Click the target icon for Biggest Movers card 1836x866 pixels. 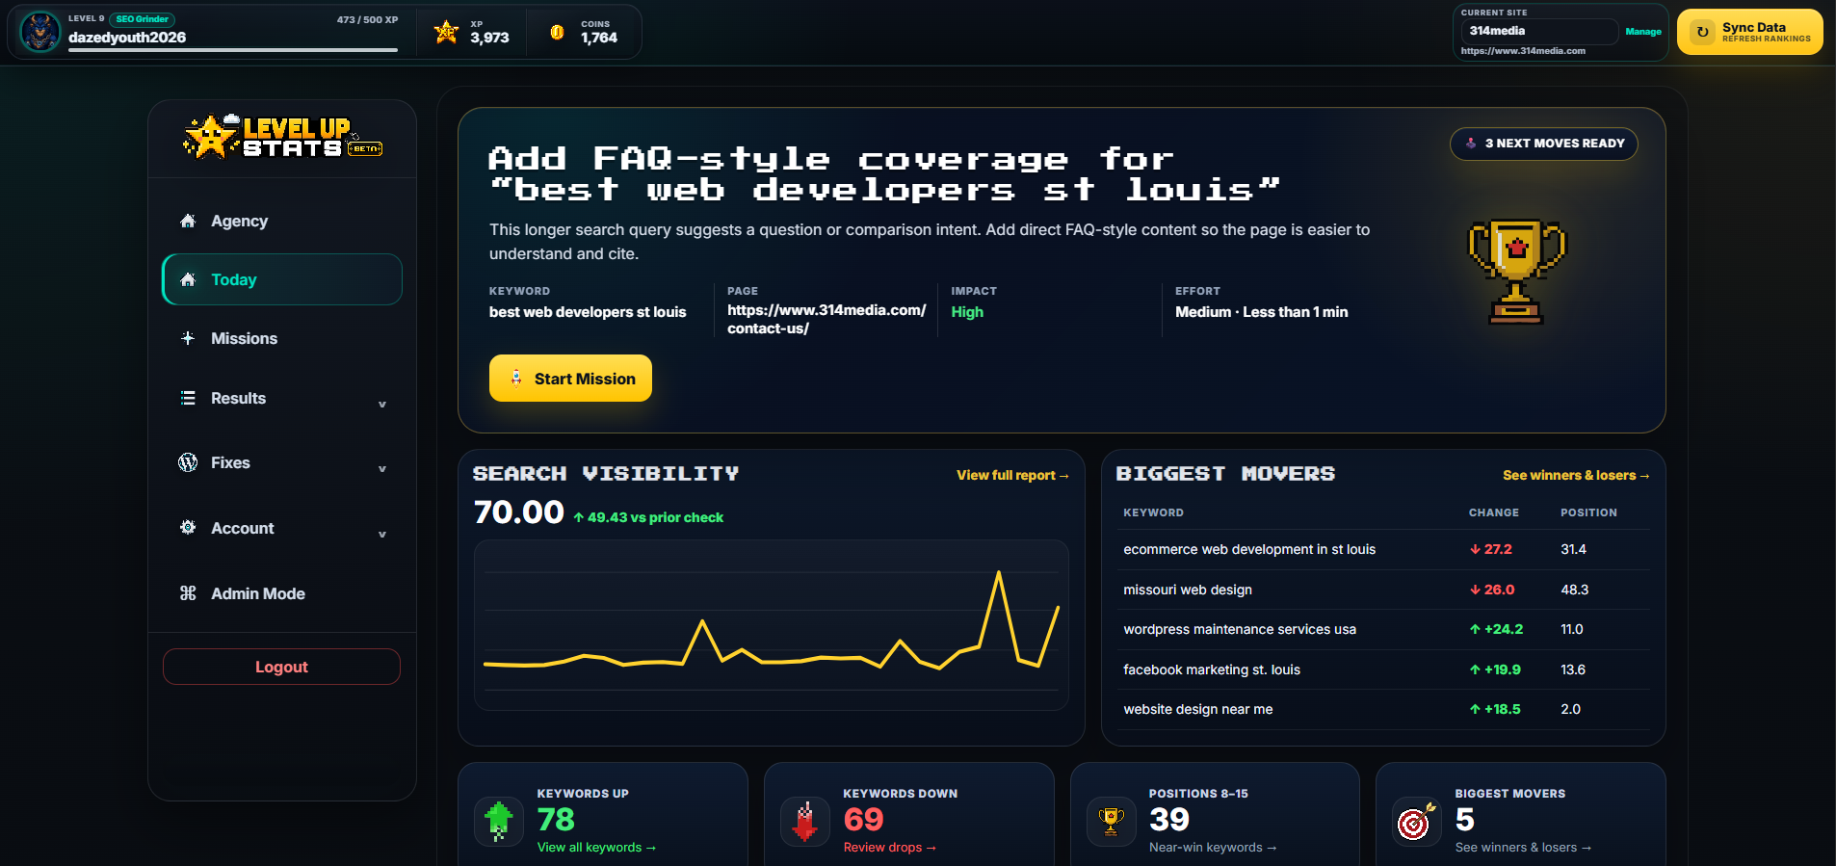[1417, 822]
